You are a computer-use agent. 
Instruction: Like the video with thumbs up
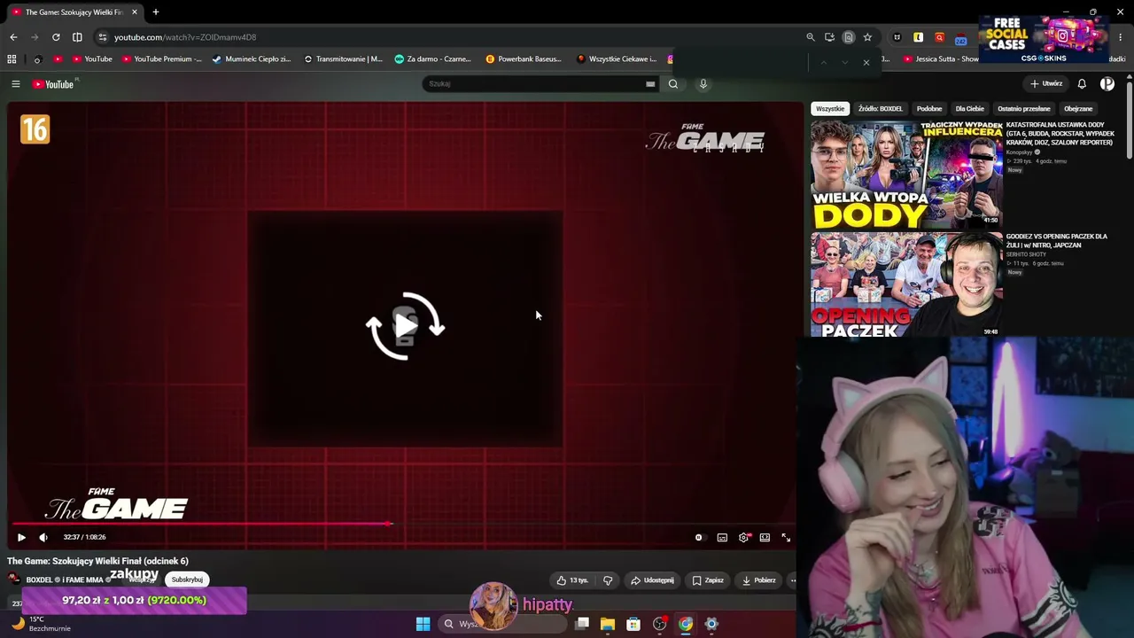pyautogui.click(x=572, y=580)
